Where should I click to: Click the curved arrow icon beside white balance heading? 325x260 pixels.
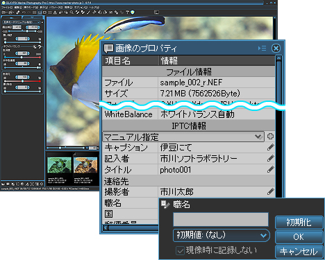40,46
